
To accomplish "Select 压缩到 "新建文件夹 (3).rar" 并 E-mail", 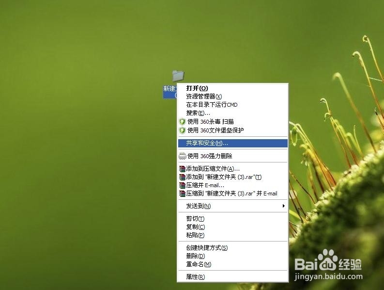I will coord(232,193).
